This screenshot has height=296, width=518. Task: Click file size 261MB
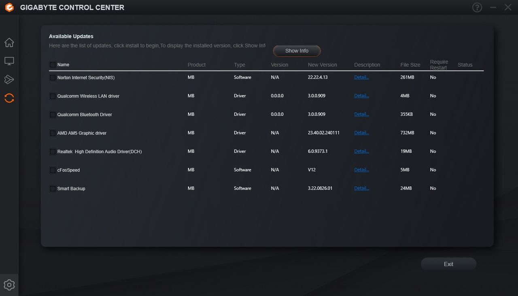(x=407, y=77)
